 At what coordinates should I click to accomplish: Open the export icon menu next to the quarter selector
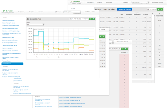click(126, 49)
